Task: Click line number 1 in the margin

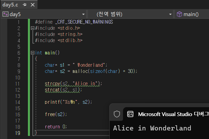Action: [x=19, y=22]
